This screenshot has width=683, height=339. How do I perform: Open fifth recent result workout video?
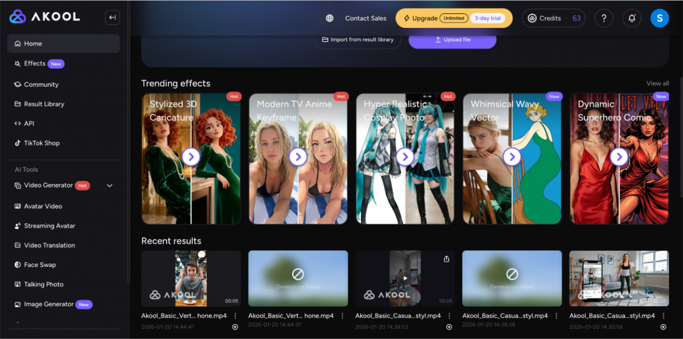point(620,278)
